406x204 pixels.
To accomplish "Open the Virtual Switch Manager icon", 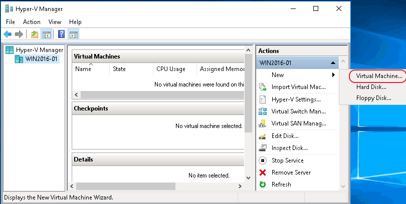I will coord(263,111).
